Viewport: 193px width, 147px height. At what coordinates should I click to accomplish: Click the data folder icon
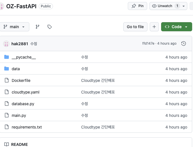click(7, 69)
